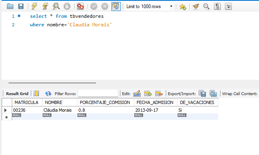This screenshot has width=259, height=155.
Task: Sort by MATRICULA column header
Action: click(x=27, y=102)
